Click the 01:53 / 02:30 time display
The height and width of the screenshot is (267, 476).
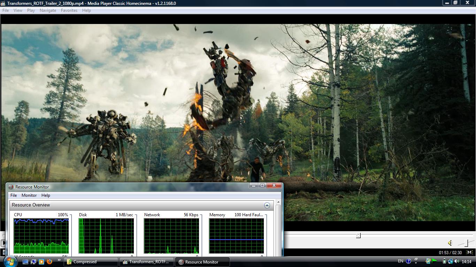pos(450,253)
